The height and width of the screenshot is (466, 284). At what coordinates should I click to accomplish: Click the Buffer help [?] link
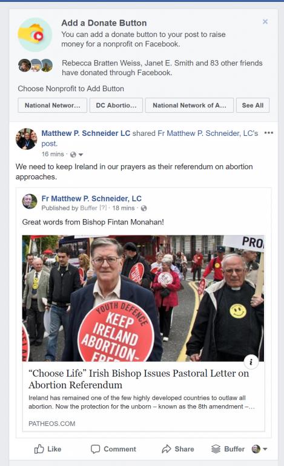(x=103, y=208)
